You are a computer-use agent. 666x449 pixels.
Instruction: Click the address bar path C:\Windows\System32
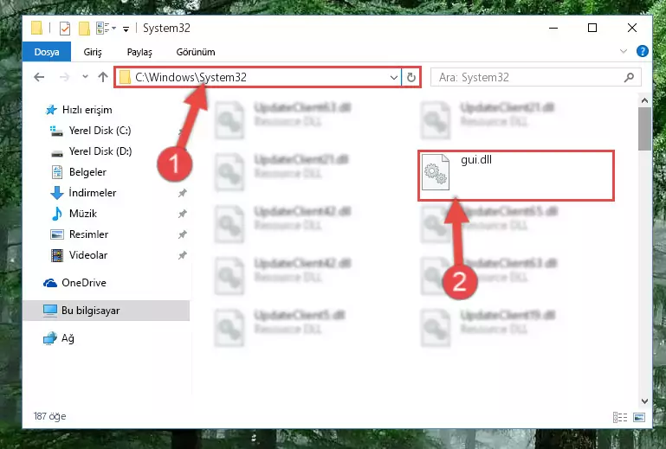click(x=191, y=77)
